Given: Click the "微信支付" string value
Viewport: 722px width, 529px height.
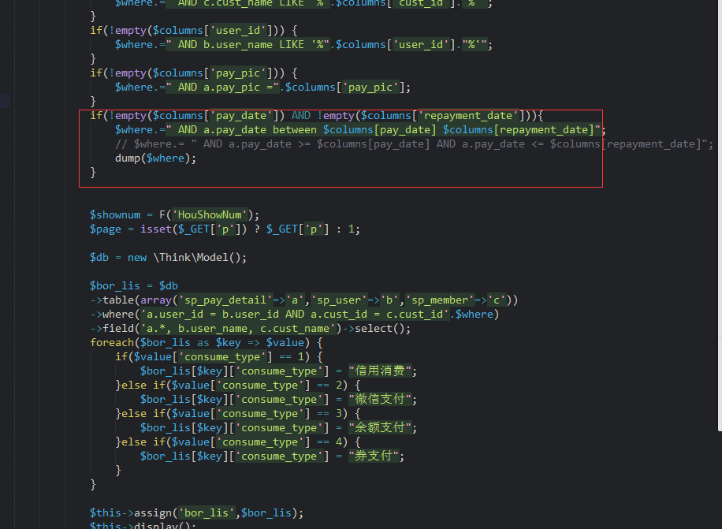Looking at the screenshot, I should (381, 399).
